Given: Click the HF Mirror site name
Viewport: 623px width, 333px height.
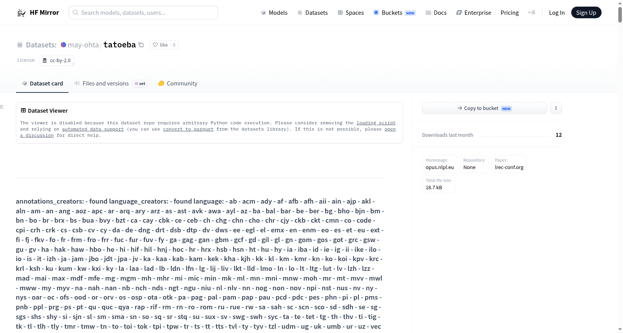Looking at the screenshot, I should click(x=44, y=13).
